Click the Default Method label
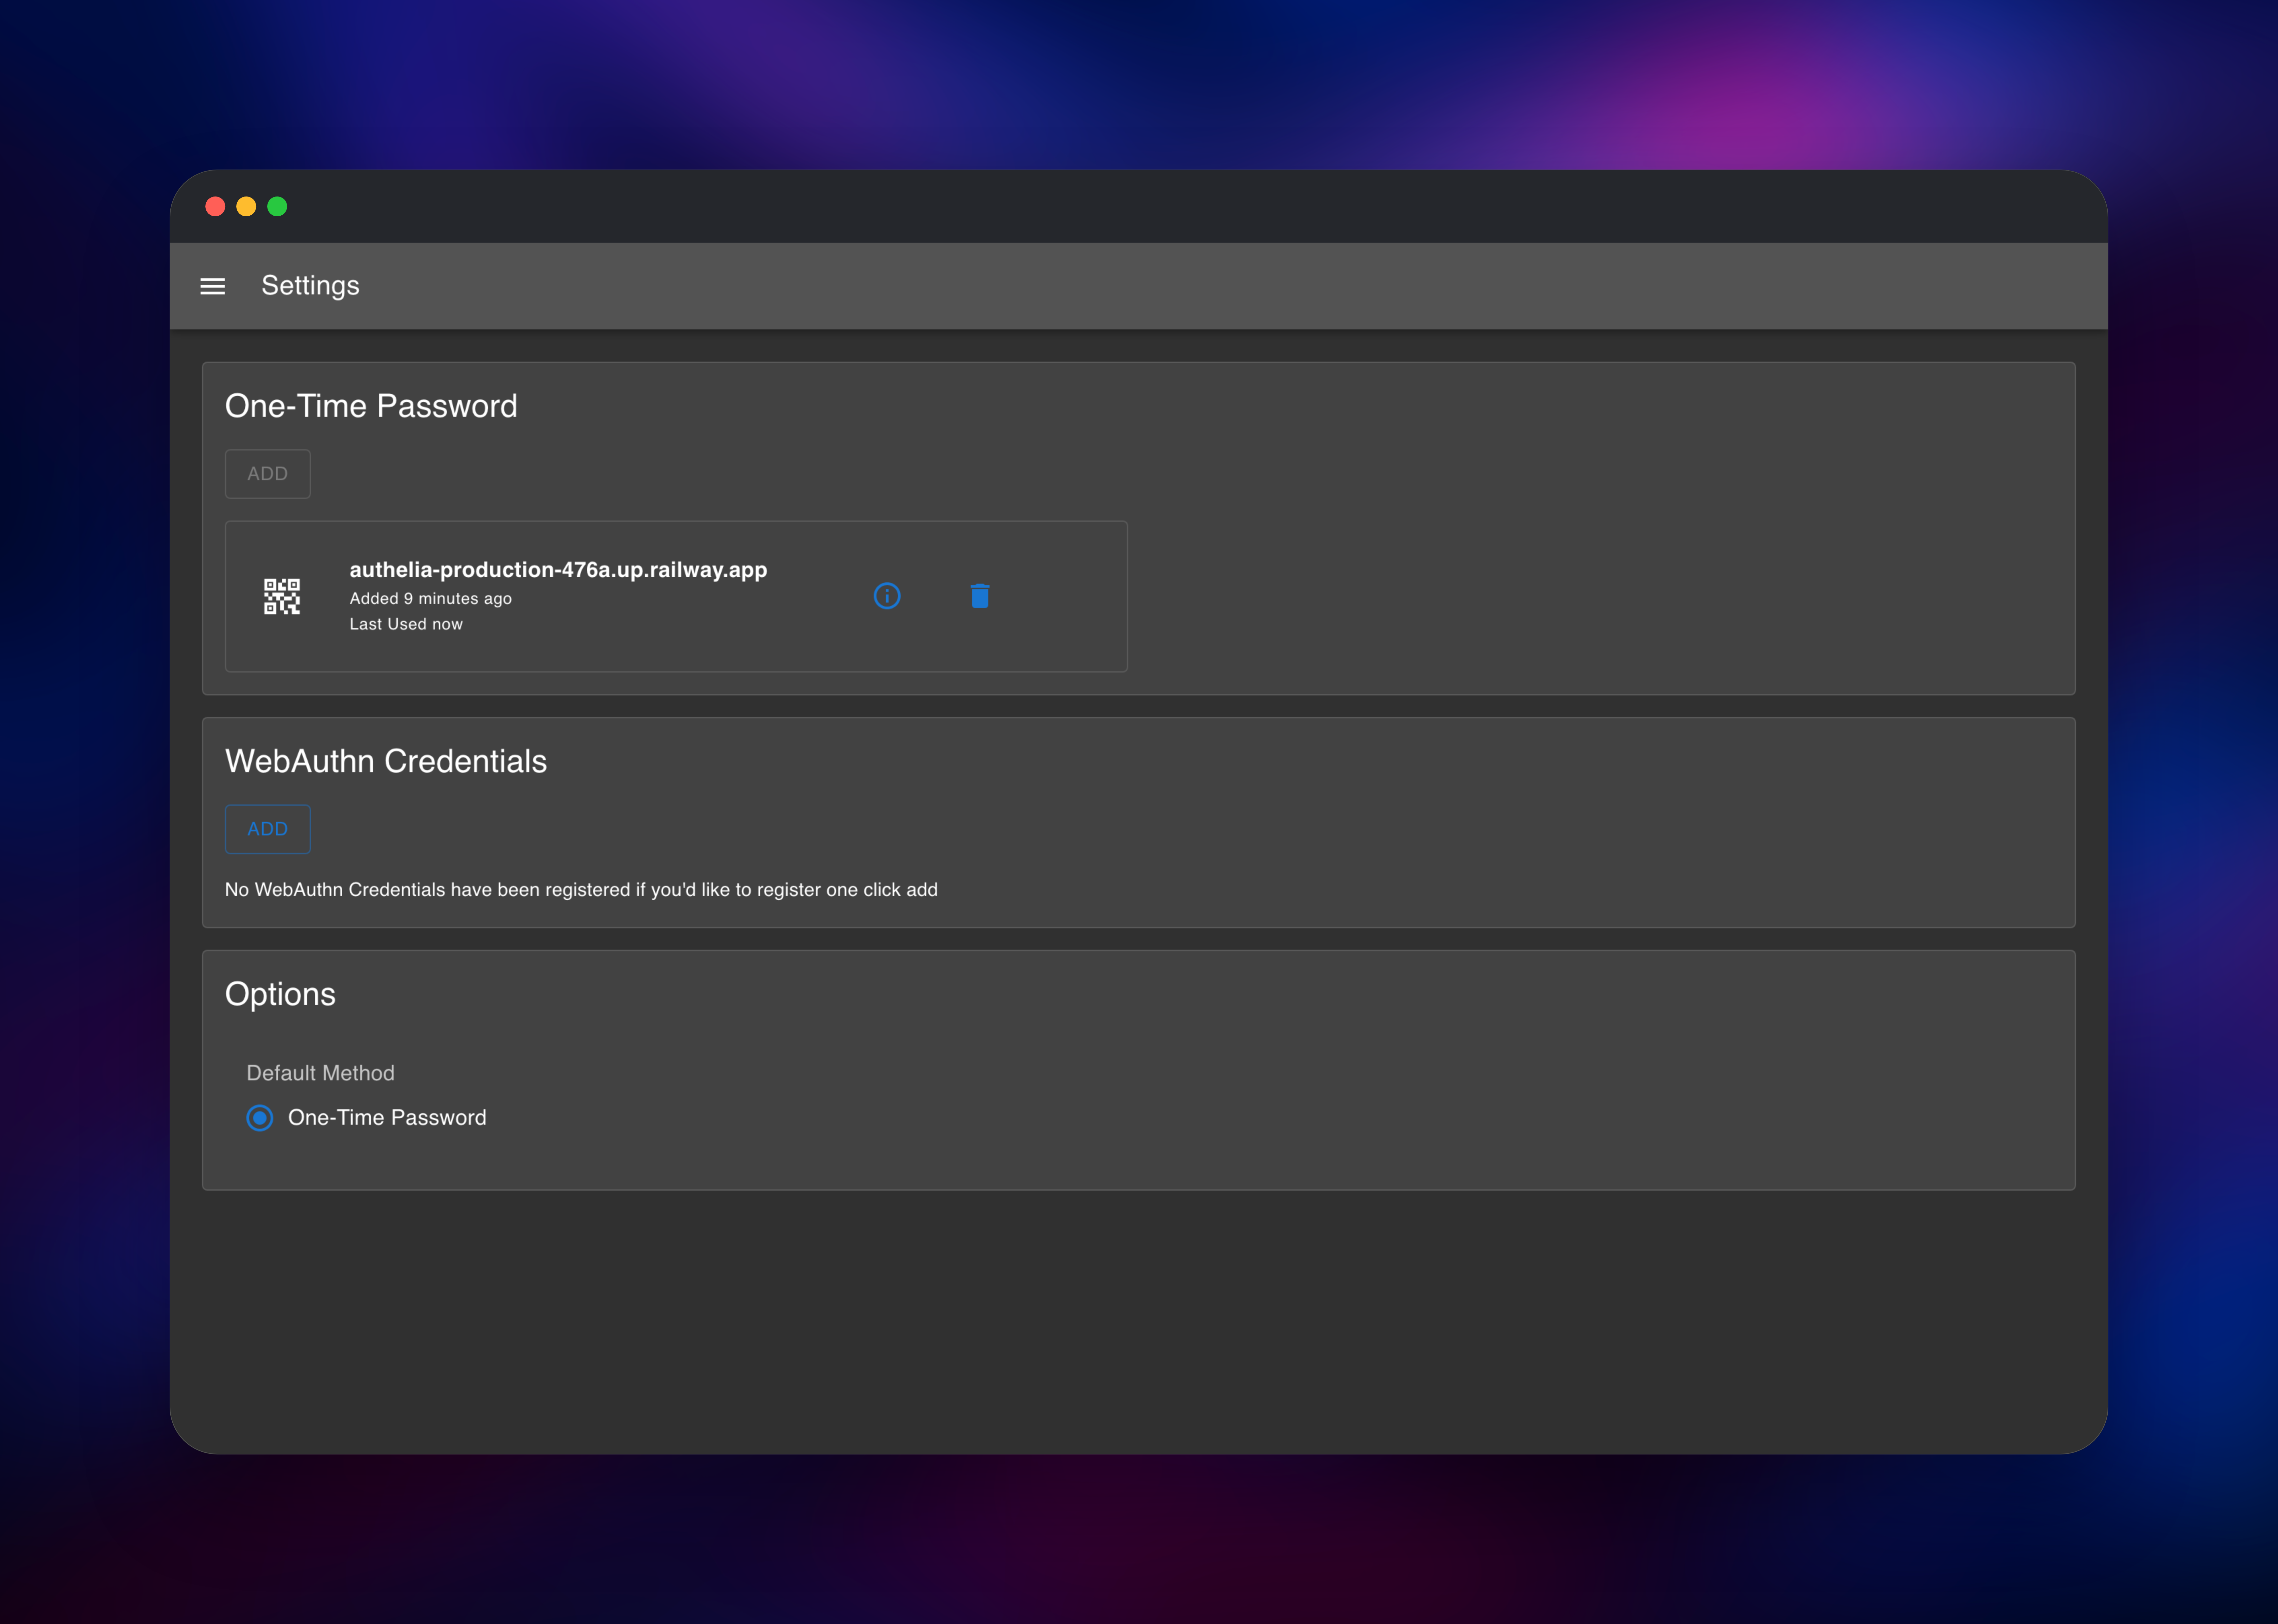This screenshot has height=1624, width=2278. pyautogui.click(x=320, y=1073)
